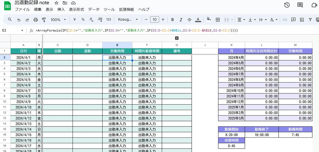Viewport: 319px width, 152px height.
Task: Decrease decimal places
Action: (x=91, y=19)
